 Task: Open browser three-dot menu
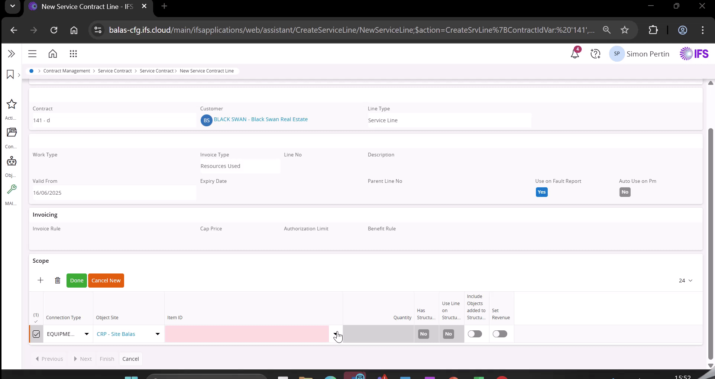(x=703, y=30)
